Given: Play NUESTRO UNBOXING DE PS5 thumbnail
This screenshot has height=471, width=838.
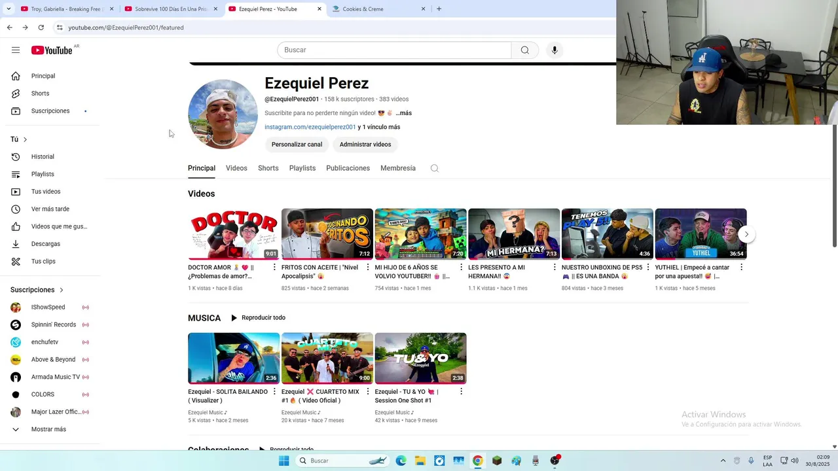Looking at the screenshot, I should (x=608, y=234).
